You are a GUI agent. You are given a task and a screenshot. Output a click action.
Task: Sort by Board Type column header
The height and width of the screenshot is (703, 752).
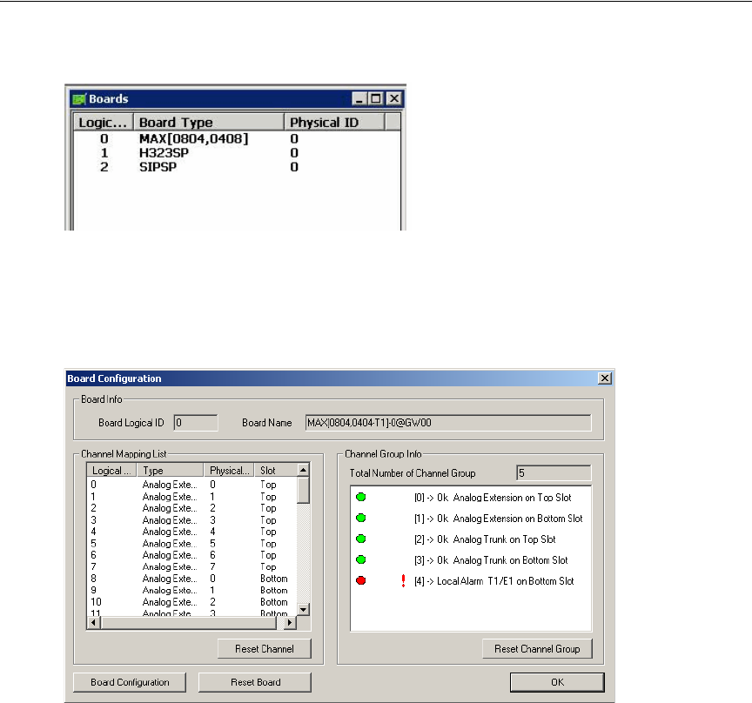209,123
